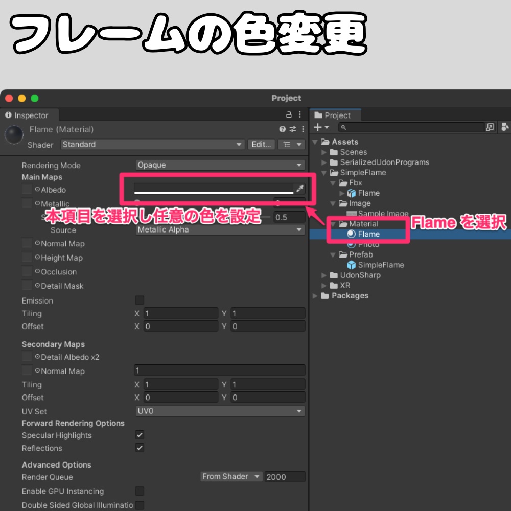
Task: Toggle Enable GPU Instancing
Action: (138, 491)
